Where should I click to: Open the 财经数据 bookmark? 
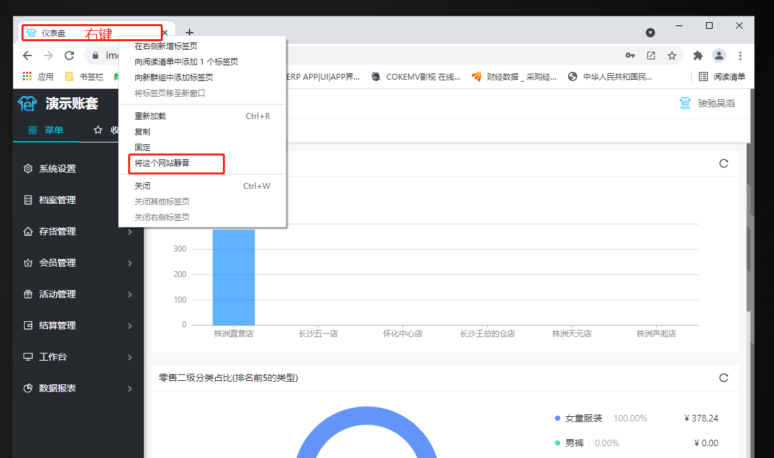tap(514, 76)
